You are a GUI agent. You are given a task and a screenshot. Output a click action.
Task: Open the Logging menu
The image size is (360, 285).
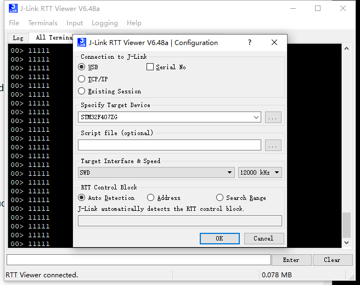click(x=105, y=23)
